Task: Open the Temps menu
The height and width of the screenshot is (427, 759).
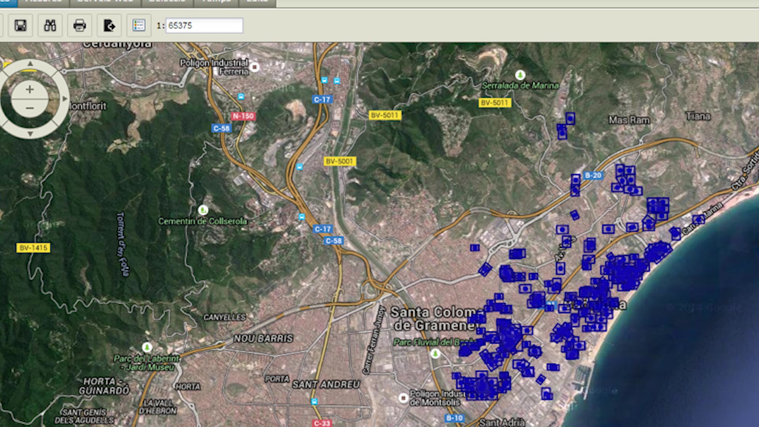Action: click(216, 2)
